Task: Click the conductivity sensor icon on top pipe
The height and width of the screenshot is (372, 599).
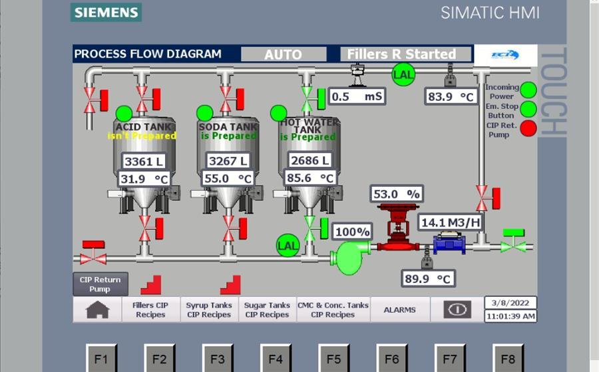Action: pos(357,75)
